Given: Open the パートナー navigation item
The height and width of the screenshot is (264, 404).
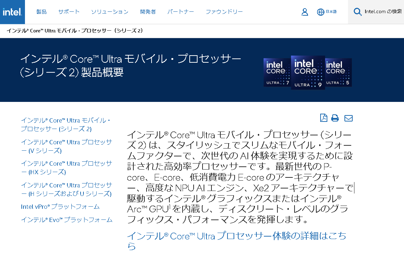Looking at the screenshot, I should (180, 11).
